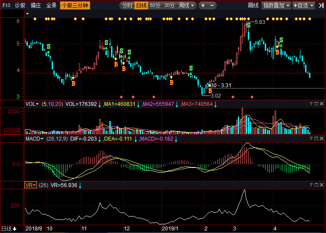The width and height of the screenshot is (326, 233).
Task: Click the 画线 drawing tools button
Action: pos(253,6)
